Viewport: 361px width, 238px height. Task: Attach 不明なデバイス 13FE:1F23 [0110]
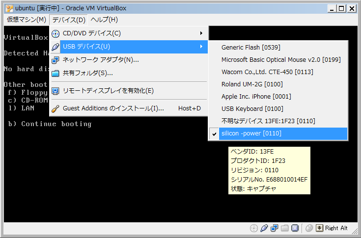click(278, 121)
